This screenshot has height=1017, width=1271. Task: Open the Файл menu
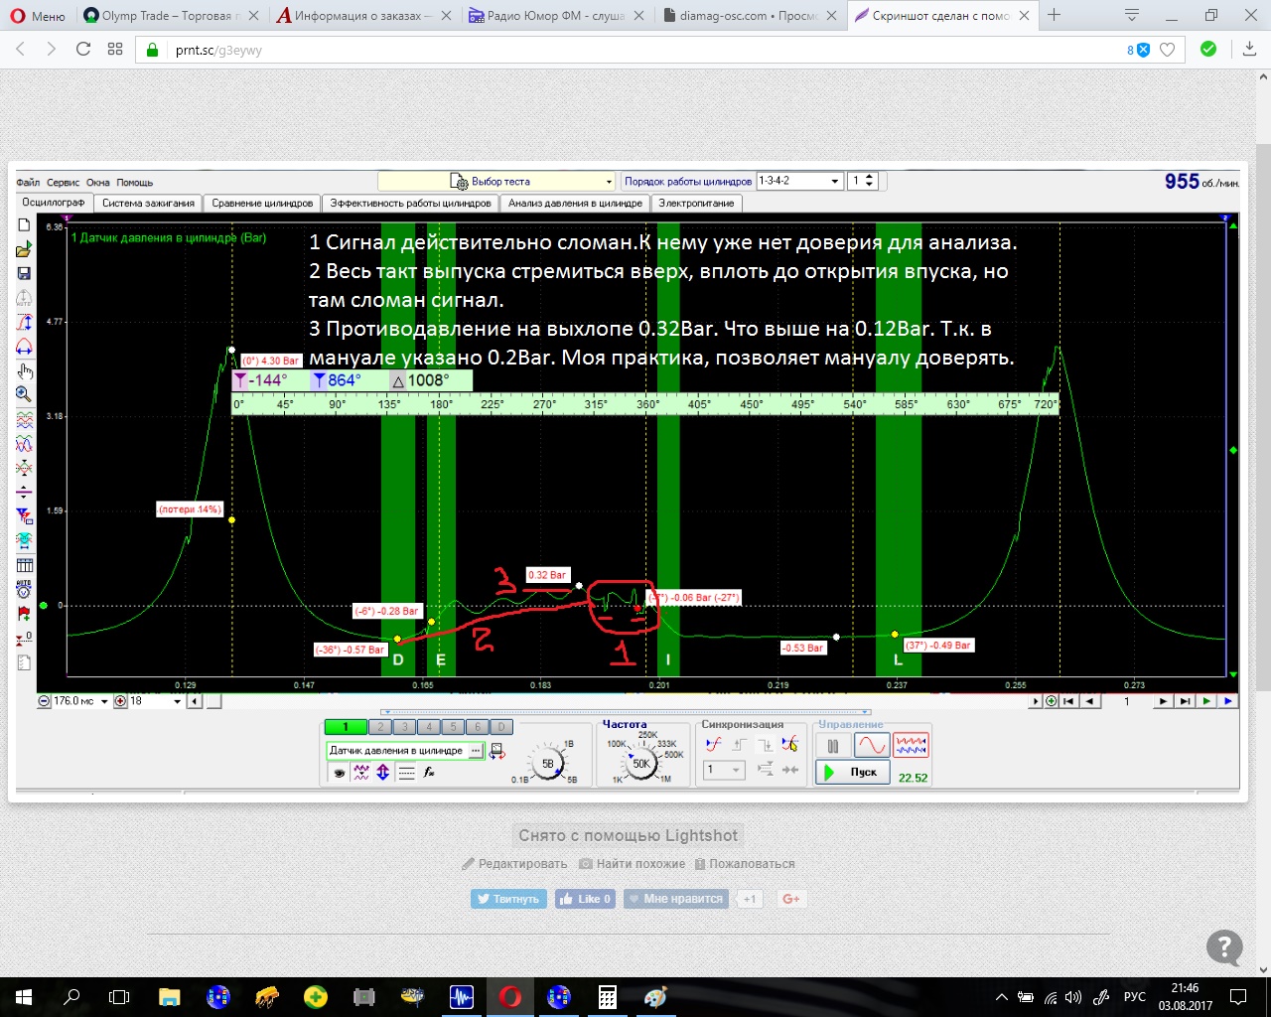(28, 183)
